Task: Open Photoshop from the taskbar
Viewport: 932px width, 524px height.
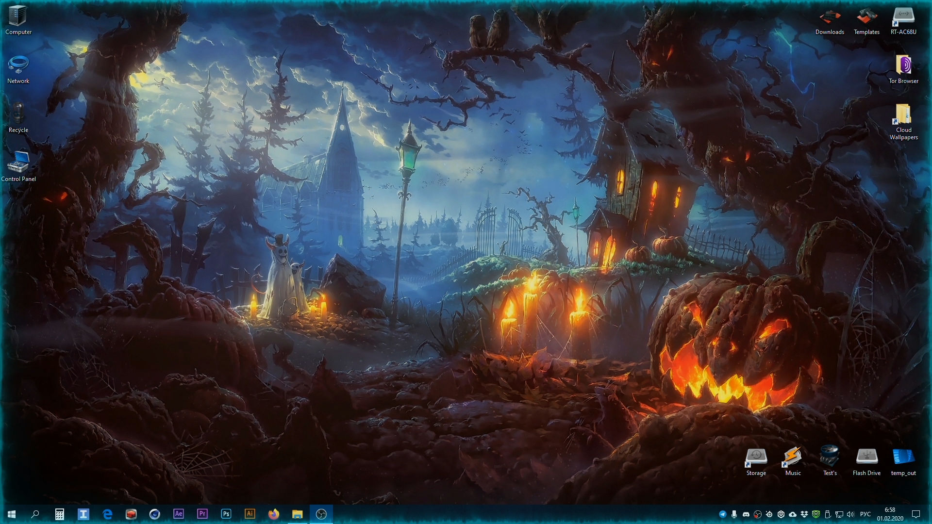Action: [x=226, y=514]
